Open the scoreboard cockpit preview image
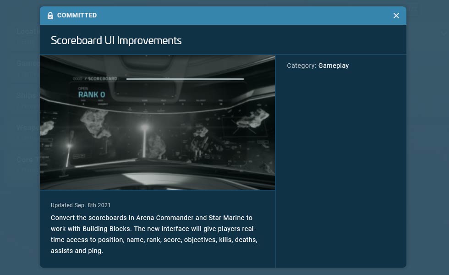This screenshot has height=275, width=449. pos(157,122)
